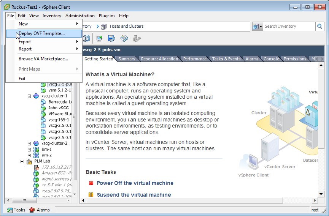Switch to the Console tab
The image size is (329, 216).
click(271, 59)
